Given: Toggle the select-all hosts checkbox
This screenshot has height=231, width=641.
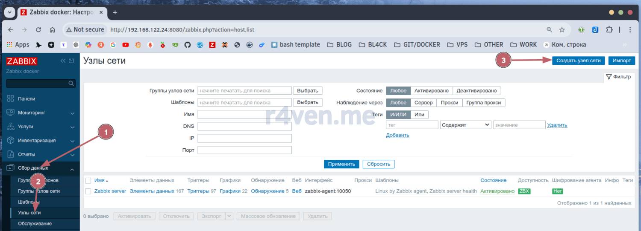Looking at the screenshot, I should (88, 180).
